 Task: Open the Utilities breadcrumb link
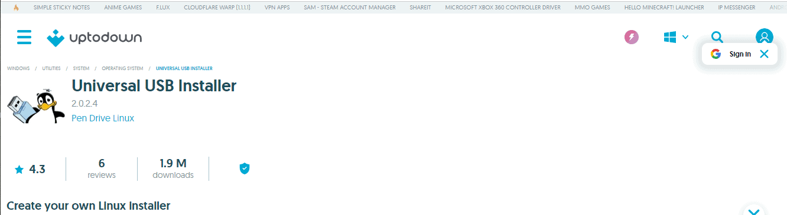point(51,68)
